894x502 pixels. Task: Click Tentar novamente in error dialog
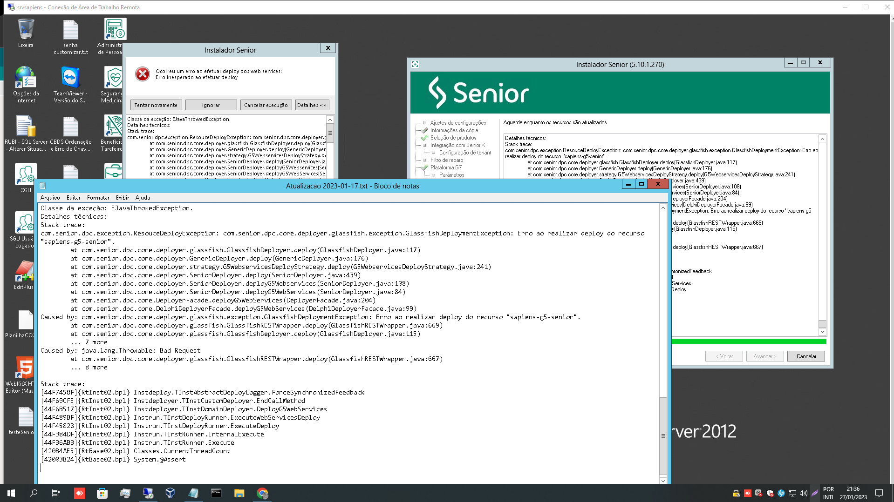tap(156, 105)
